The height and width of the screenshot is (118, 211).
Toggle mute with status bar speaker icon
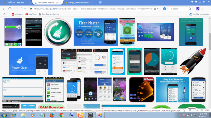click(196, 110)
